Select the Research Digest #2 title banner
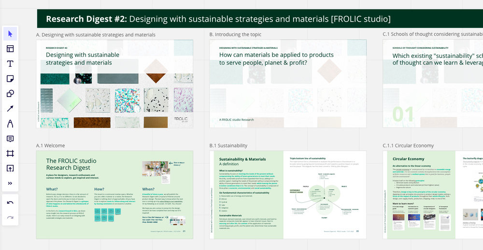Screen dimensions: 483x250 (260, 19)
